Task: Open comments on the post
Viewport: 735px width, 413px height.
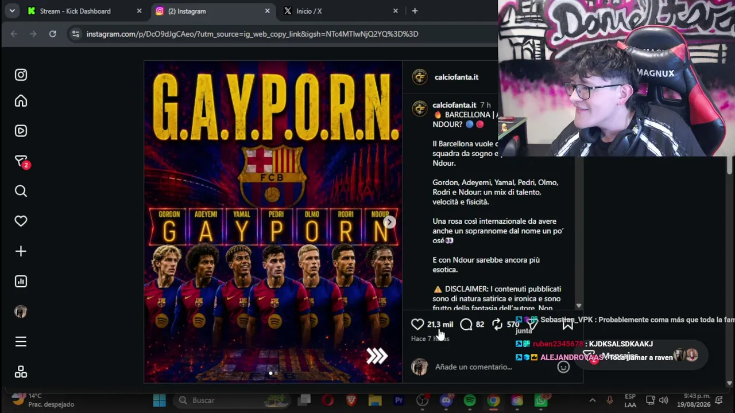Action: (466, 325)
